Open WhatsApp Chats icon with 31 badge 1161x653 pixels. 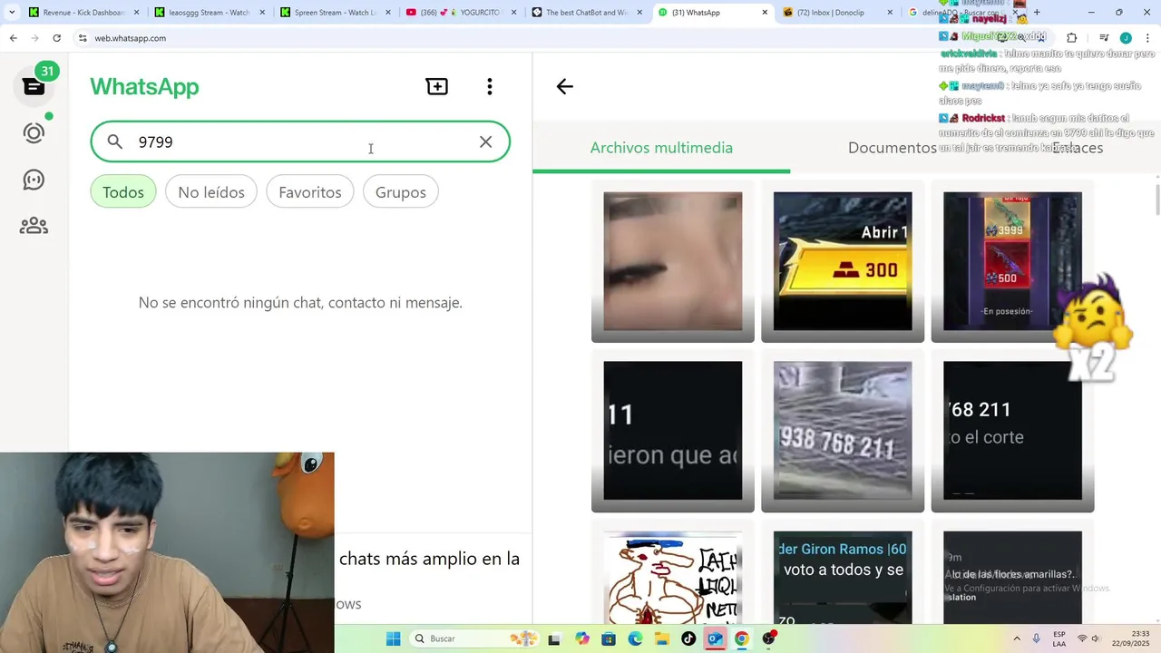point(34,86)
